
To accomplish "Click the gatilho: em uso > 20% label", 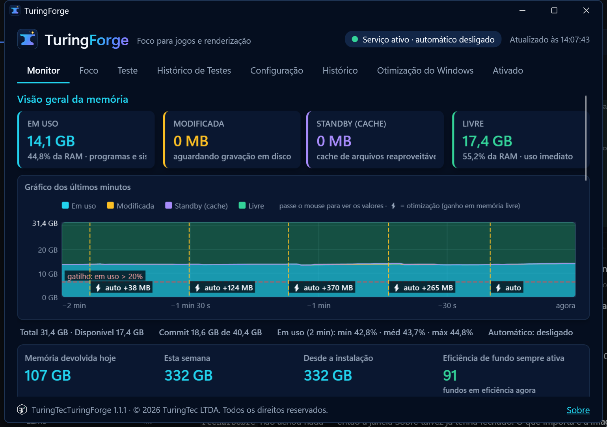I will click(x=105, y=276).
